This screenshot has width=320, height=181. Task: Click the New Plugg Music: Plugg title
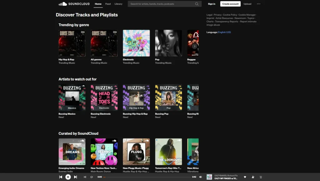point(136,168)
